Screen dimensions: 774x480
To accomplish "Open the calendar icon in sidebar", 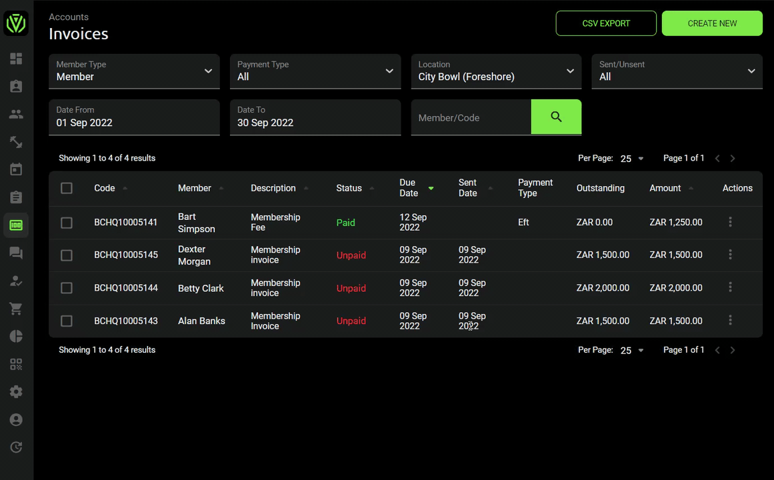I will [16, 169].
